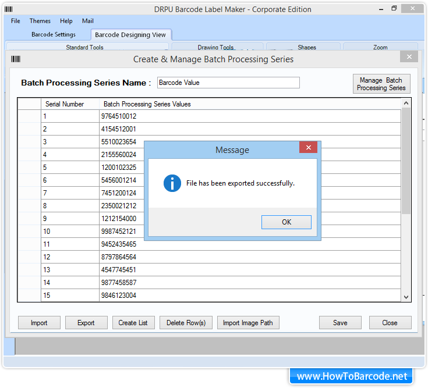
Task: Click the Create List button
Action: 133,323
